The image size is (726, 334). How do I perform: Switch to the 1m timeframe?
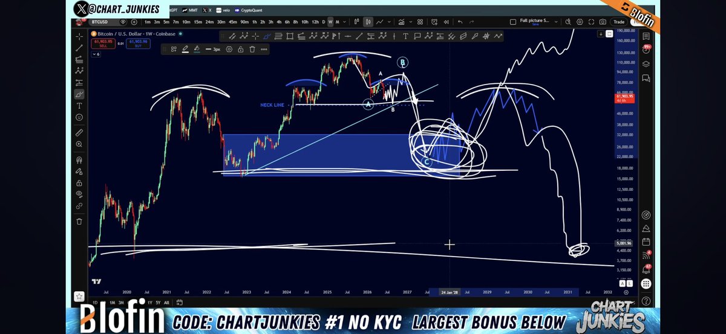click(x=148, y=22)
